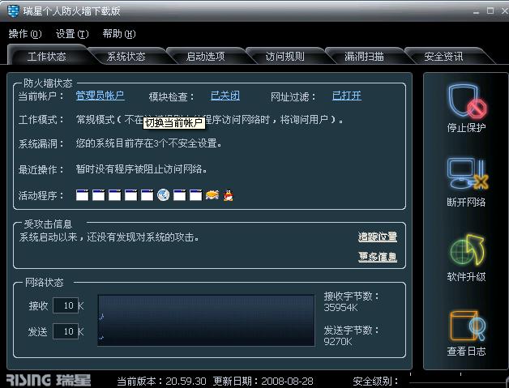Image resolution: width=509 pixels, height=388 pixels.
Task: View the 安全资讯 tab
Action: (443, 57)
